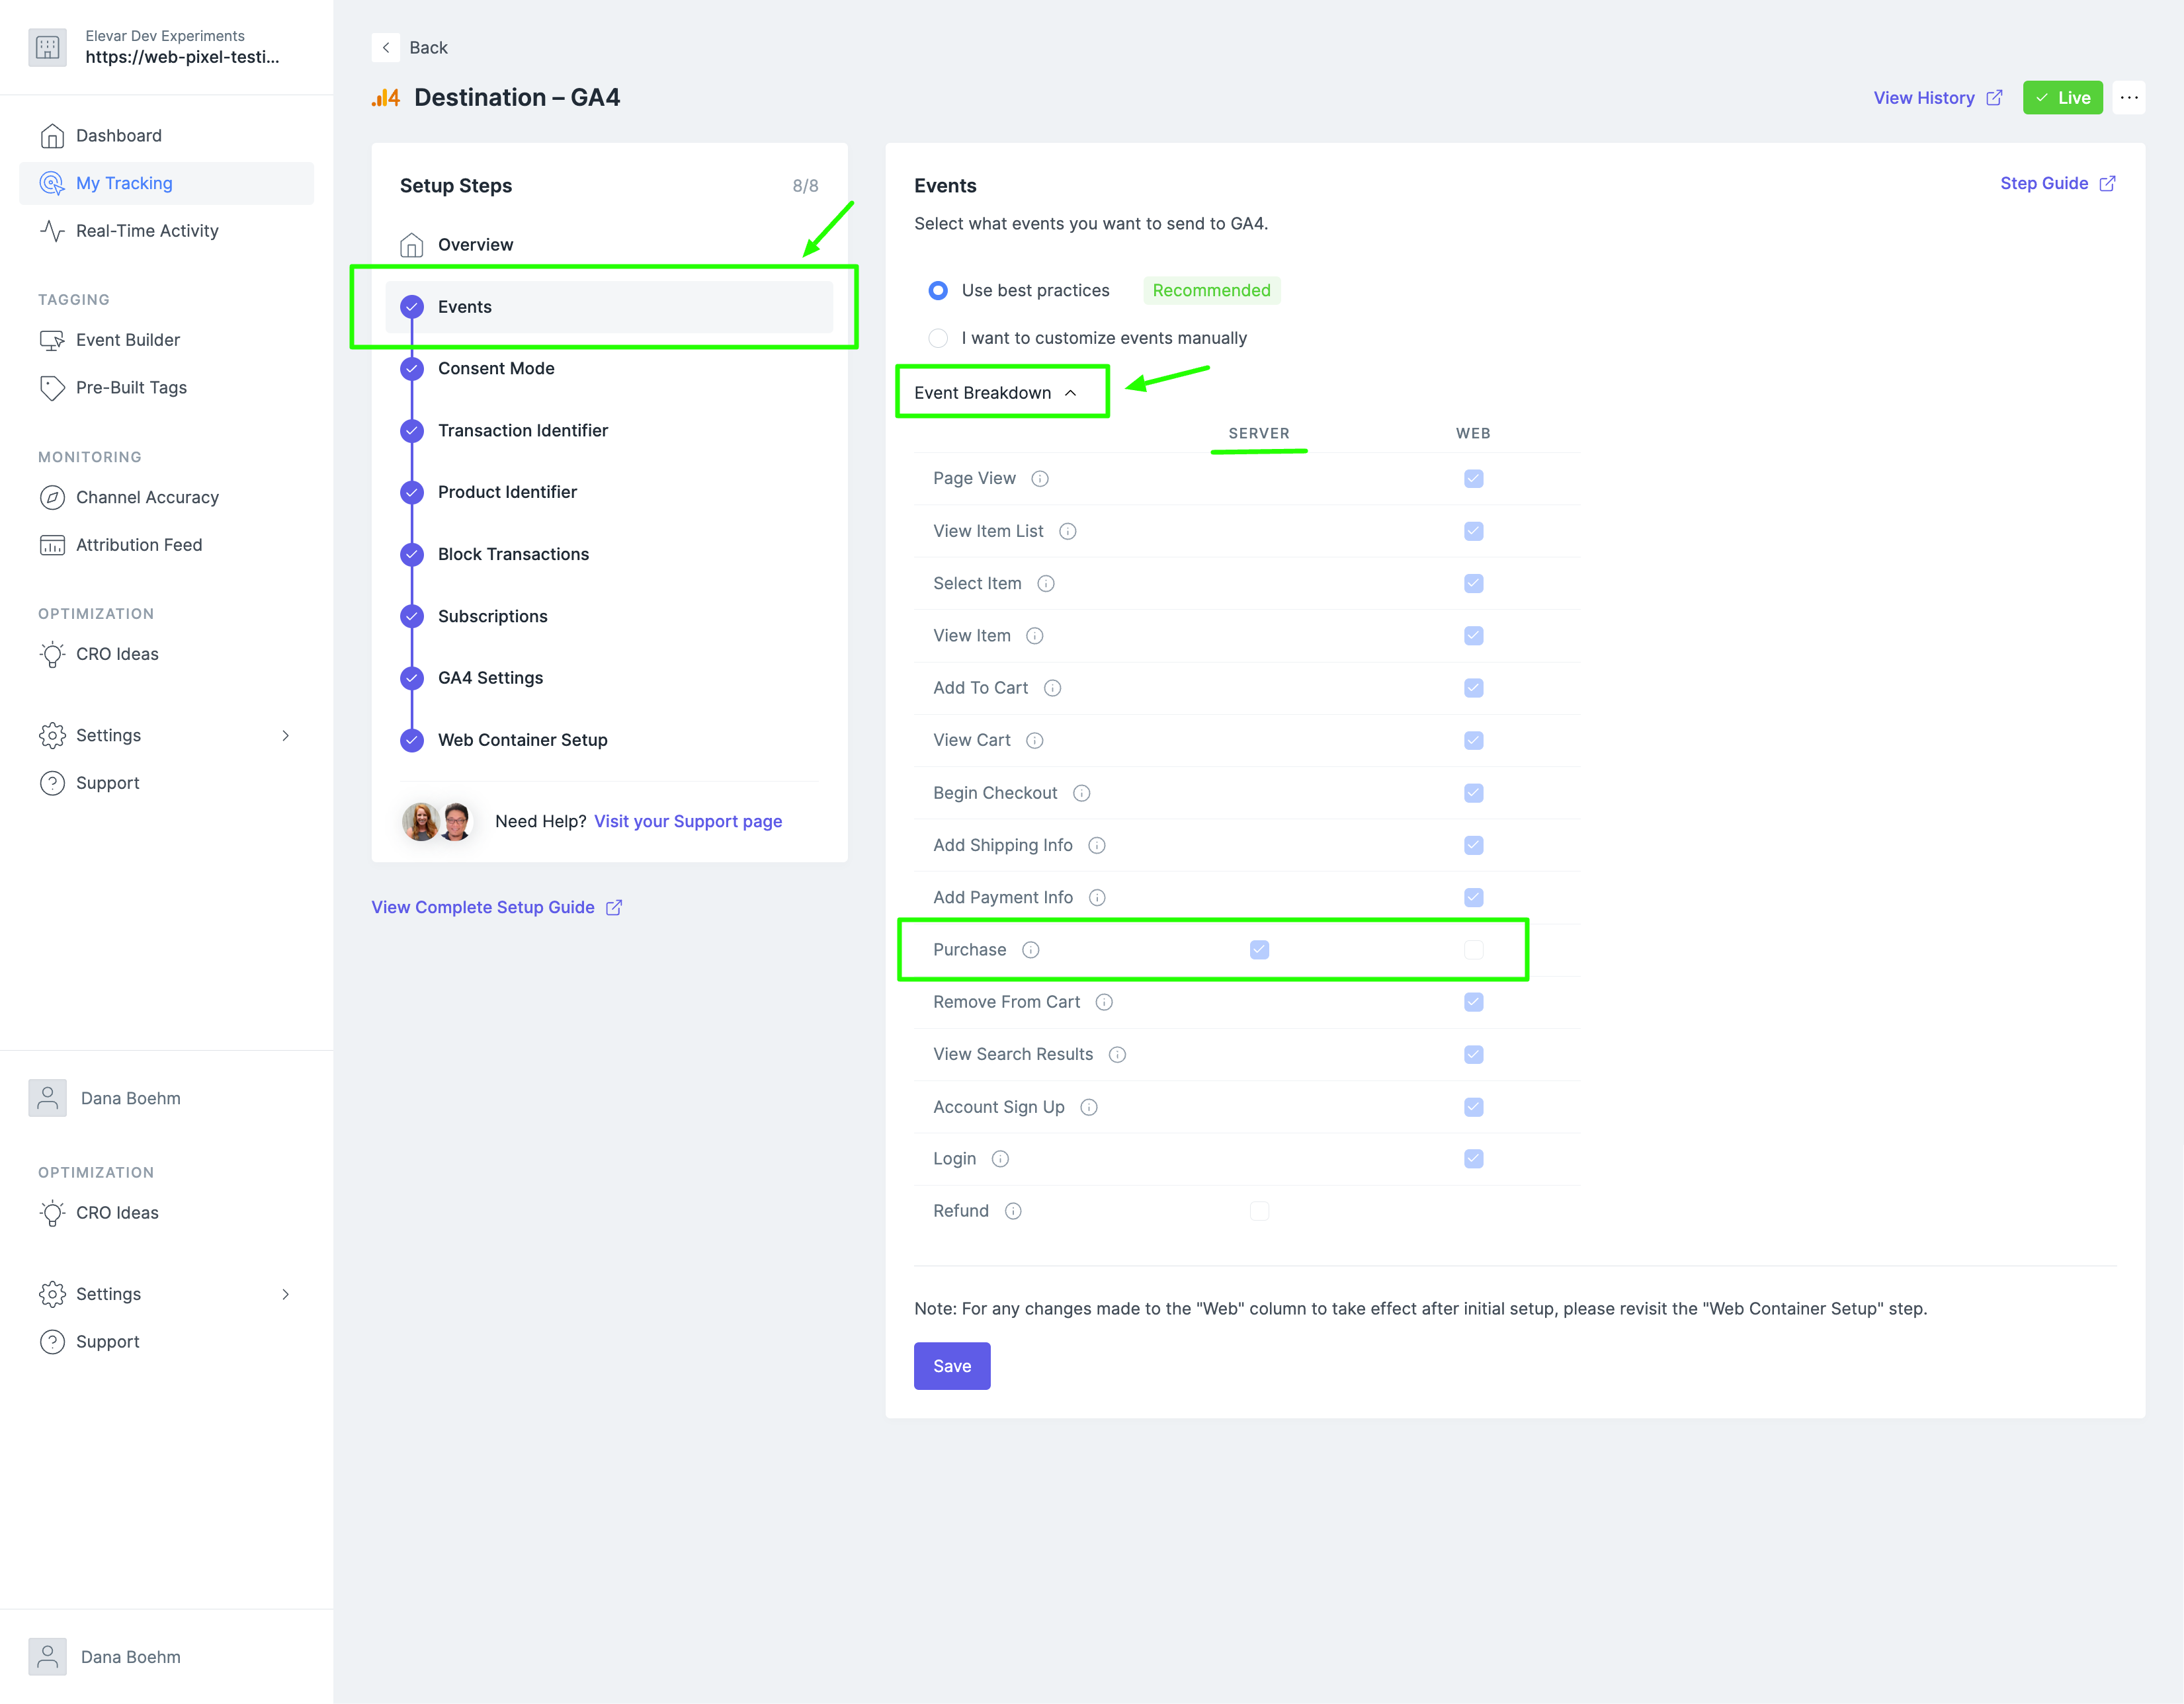Open Event Builder from sidebar icon

tap(52, 340)
